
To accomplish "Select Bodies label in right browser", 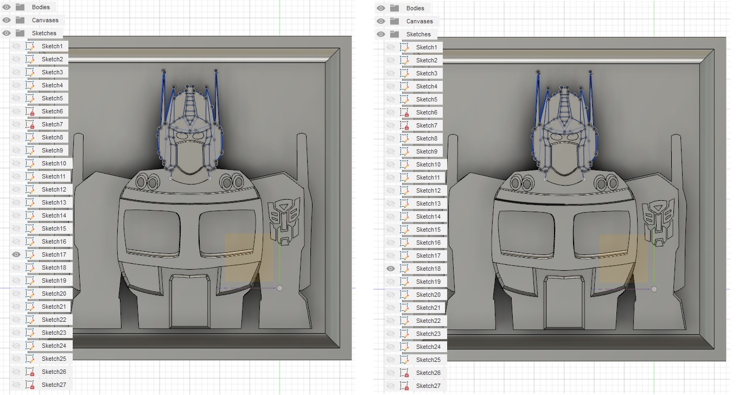I will pos(415,8).
